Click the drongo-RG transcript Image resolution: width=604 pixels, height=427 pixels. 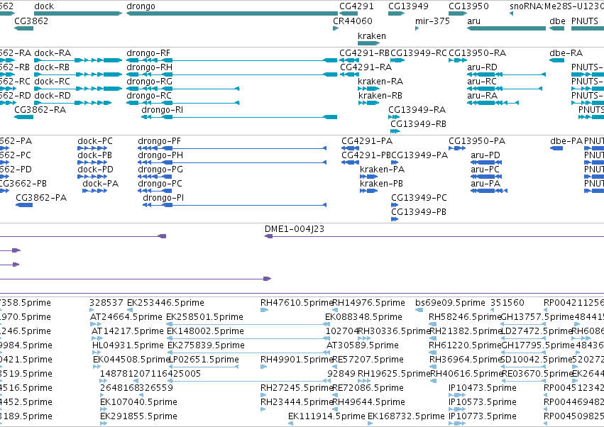(183, 89)
